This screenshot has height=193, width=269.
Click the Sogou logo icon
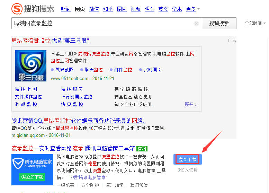[x=17, y=9]
